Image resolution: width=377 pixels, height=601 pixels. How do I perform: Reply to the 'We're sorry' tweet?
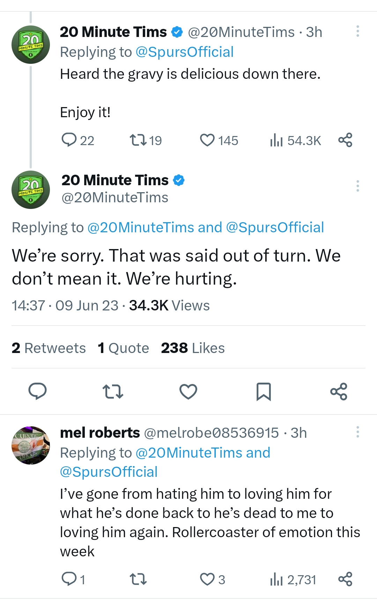pos(37,391)
